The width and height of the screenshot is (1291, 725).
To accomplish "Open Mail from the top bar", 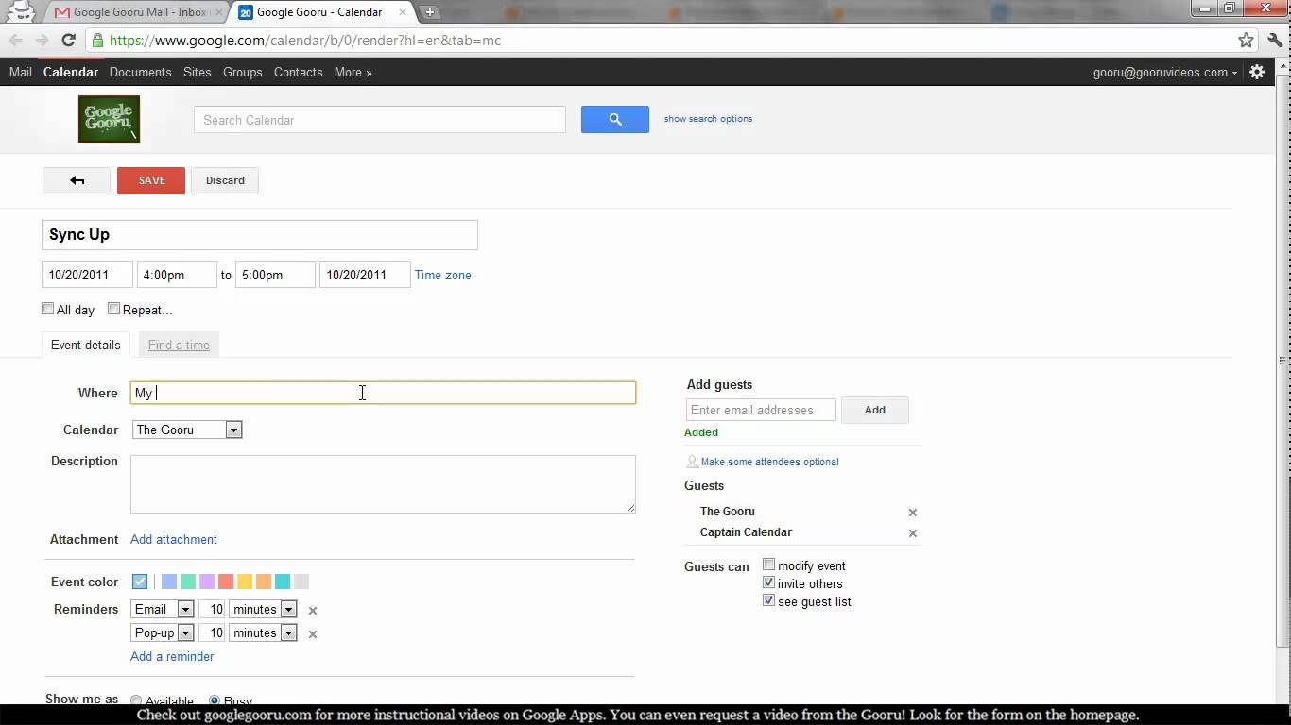I will coord(21,72).
